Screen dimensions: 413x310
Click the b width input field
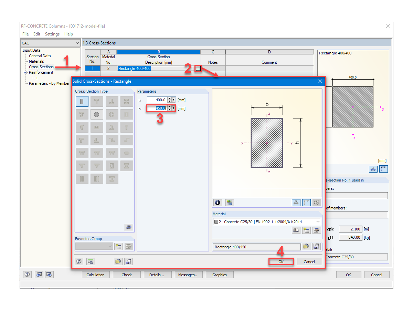(157, 100)
